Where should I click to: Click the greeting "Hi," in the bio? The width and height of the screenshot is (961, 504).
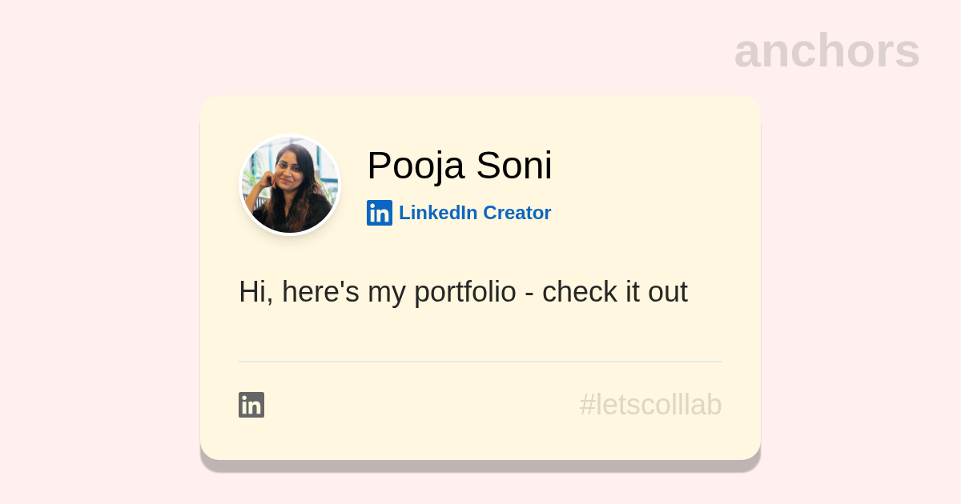coord(255,292)
